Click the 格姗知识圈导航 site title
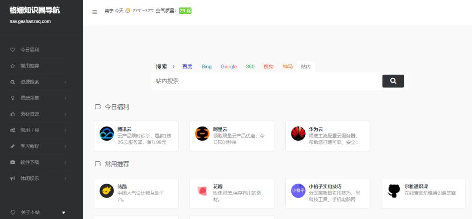Viewport: 472px width, 219px height. point(35,10)
